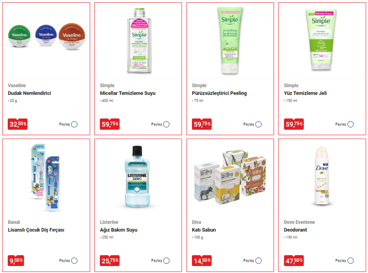This screenshot has width=368, height=273.
Task: Open the Lisanslı Çocuk Diş Fırçası title link
Action: (x=36, y=230)
